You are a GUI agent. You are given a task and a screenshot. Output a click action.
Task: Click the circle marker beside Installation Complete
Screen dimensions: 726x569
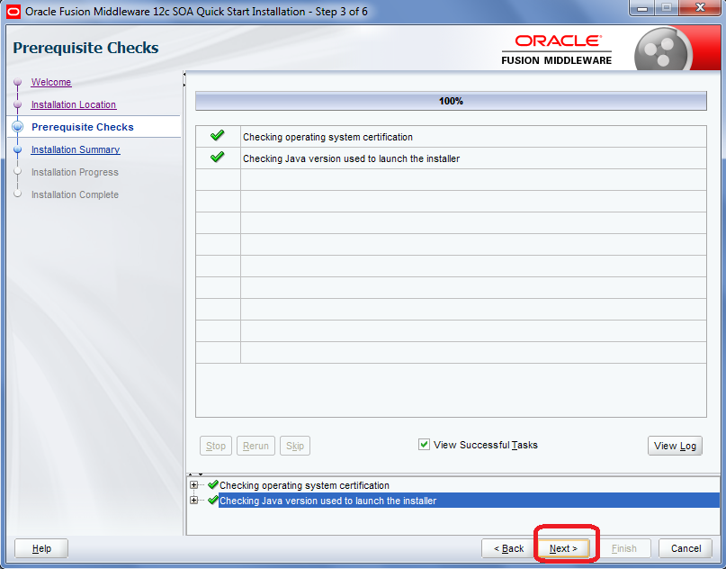[x=16, y=194]
